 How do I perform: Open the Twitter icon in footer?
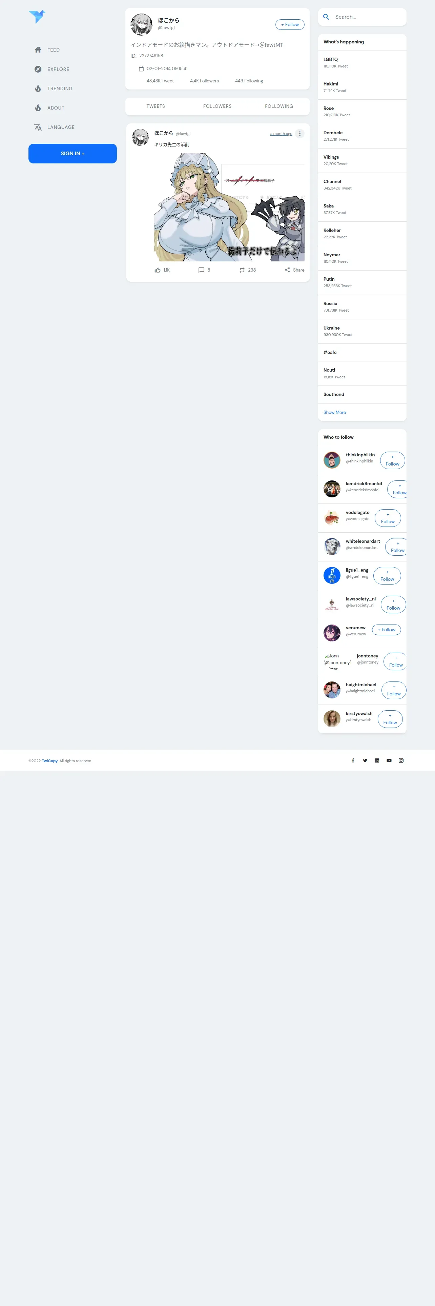(365, 760)
